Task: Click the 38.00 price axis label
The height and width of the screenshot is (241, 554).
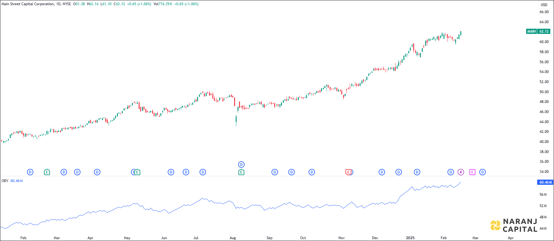Action: pos(544,152)
